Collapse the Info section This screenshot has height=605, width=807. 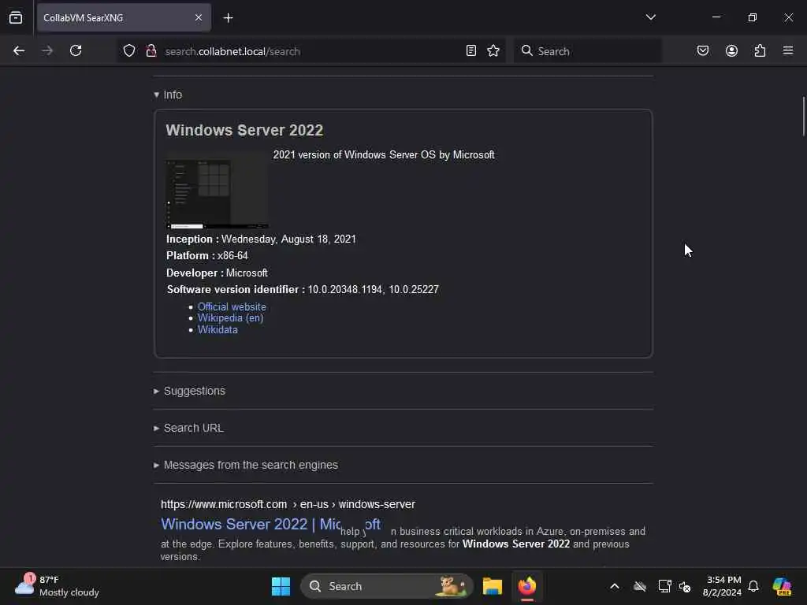coord(168,95)
